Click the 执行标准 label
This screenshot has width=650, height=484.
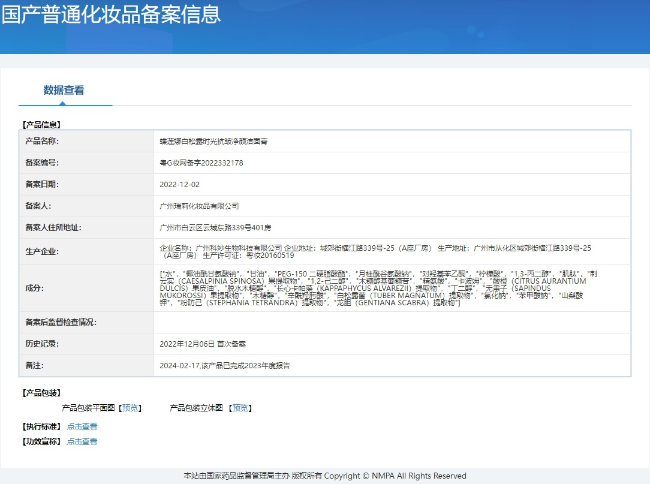(x=41, y=426)
